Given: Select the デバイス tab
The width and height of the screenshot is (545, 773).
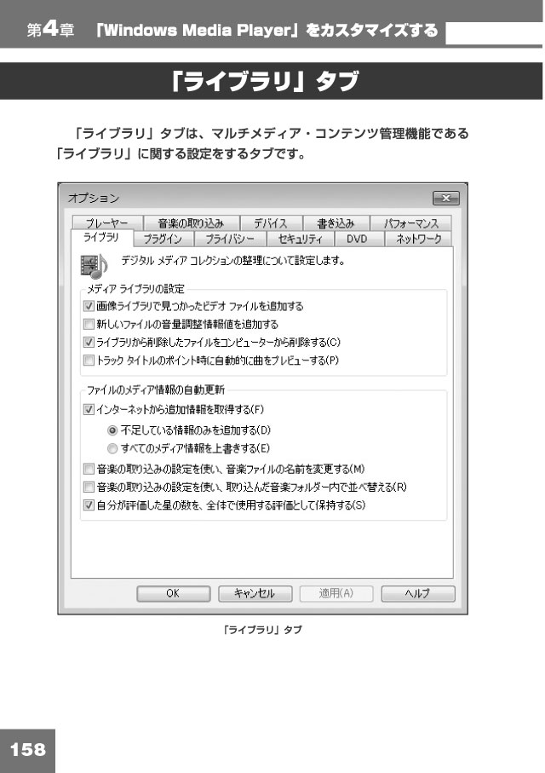Looking at the screenshot, I should [271, 223].
